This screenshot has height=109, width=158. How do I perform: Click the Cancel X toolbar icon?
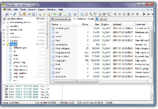137,14
